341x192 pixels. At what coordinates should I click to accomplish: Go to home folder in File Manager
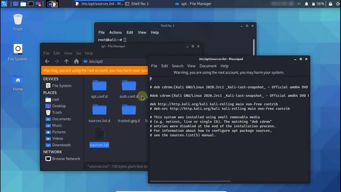tap(76, 61)
